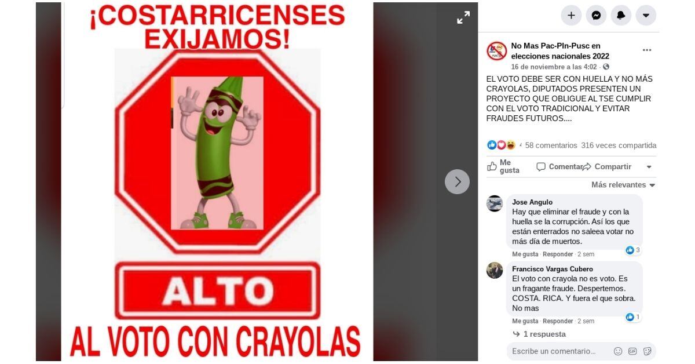Open the emoji picker in comment box

pos(618,351)
